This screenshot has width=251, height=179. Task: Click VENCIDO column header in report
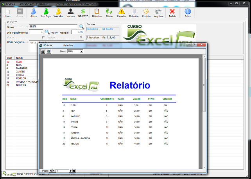click(x=167, y=99)
